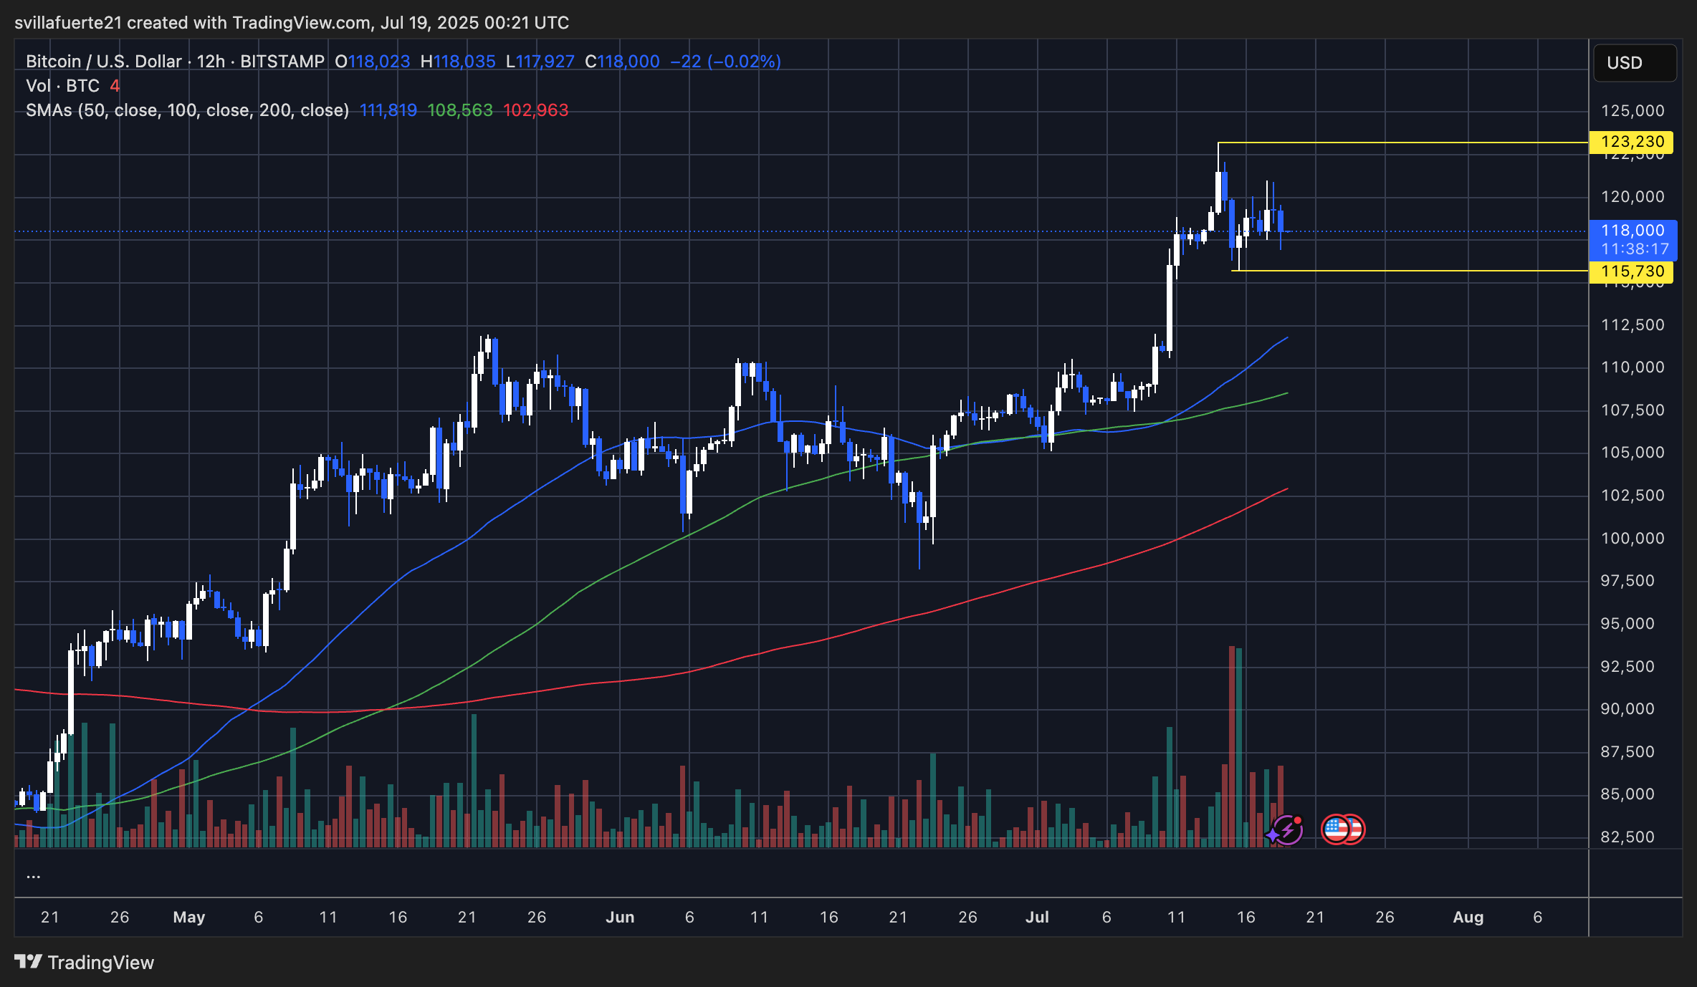Open the USD currency selector

click(x=1635, y=63)
